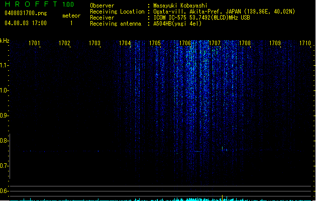The image size is (316, 201).
Task: Click the 0.8 kHz frequency label
Action: point(4,141)
